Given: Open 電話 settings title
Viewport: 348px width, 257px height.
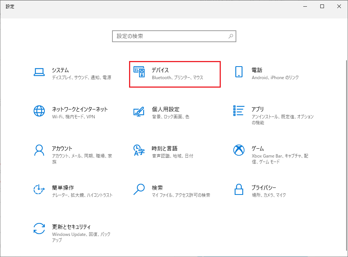Looking at the screenshot, I should pyautogui.click(x=257, y=70).
